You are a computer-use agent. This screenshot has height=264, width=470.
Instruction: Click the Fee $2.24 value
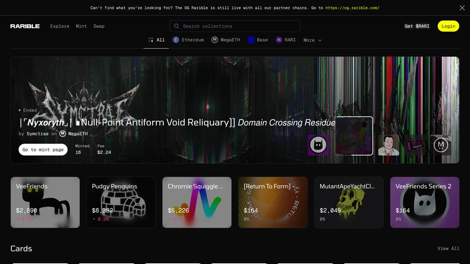[x=104, y=153]
